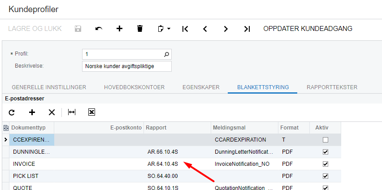This screenshot has height=190, width=382.
Task: Go to the previous record
Action: click(205, 29)
